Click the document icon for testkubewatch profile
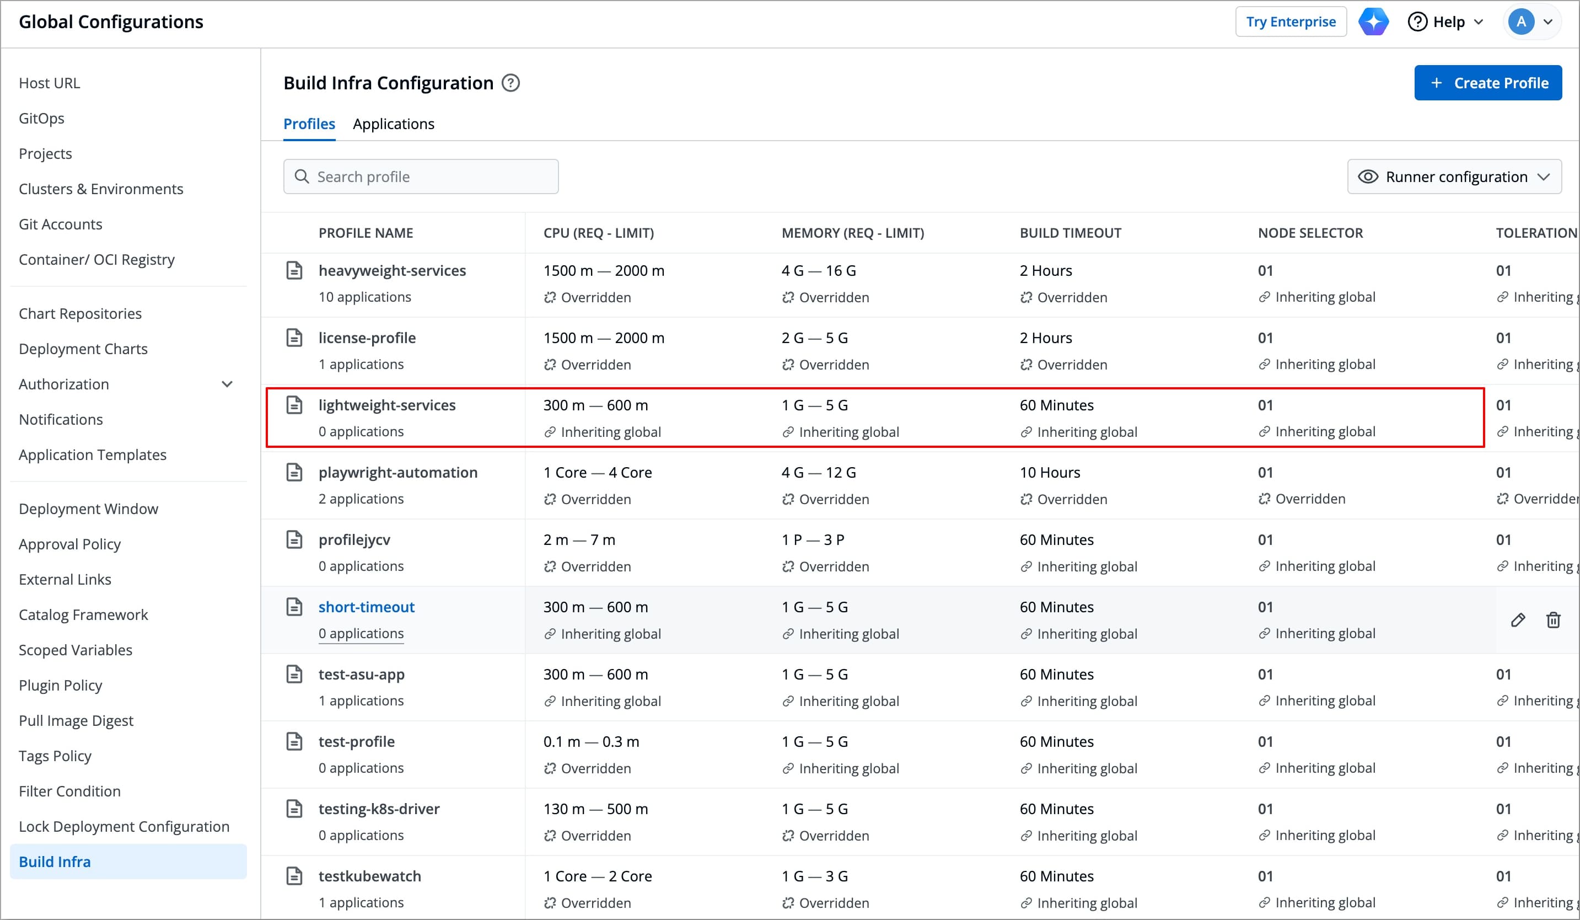The width and height of the screenshot is (1580, 920). (295, 876)
